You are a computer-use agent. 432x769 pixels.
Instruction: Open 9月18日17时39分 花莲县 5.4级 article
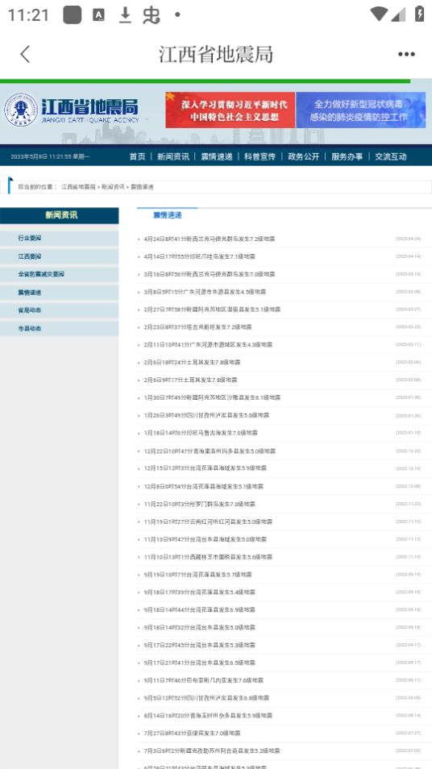[x=200, y=592]
